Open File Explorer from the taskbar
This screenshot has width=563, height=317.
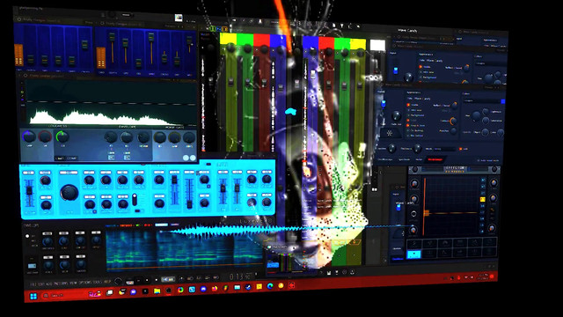(x=157, y=291)
